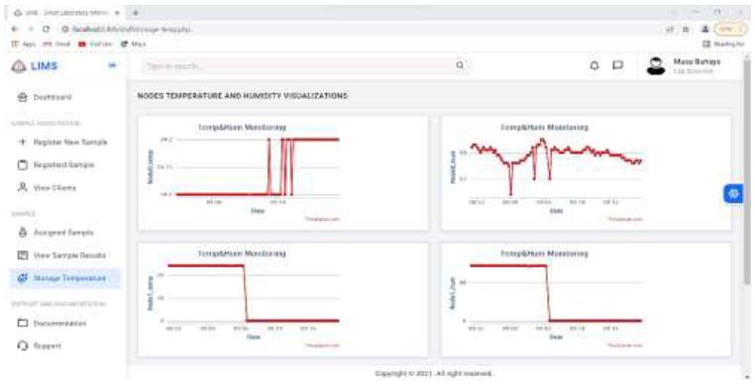Open the Gmail bookmark
Image resolution: width=755 pixels, height=386 pixels.
coord(56,44)
